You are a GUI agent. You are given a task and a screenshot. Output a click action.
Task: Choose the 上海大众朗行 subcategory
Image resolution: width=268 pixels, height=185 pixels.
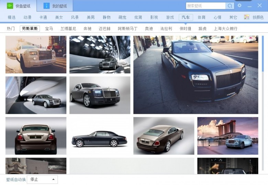[226, 29]
